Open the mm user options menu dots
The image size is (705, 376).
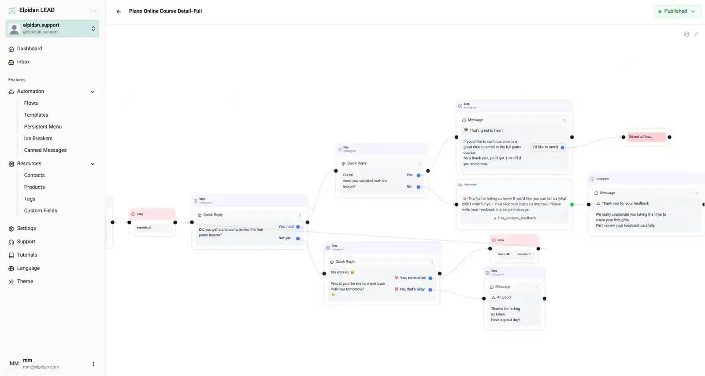[93, 364]
